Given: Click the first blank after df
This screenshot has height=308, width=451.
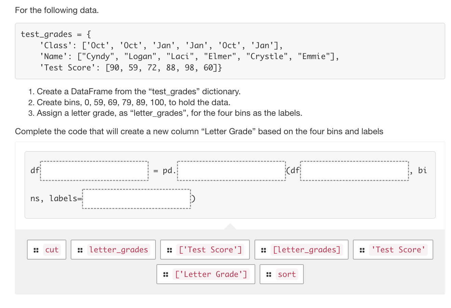Looking at the screenshot, I should pos(94,171).
